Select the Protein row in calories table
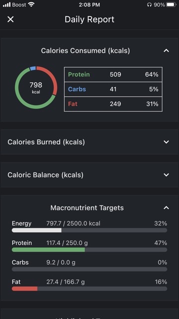179x319 pixels. click(x=113, y=74)
